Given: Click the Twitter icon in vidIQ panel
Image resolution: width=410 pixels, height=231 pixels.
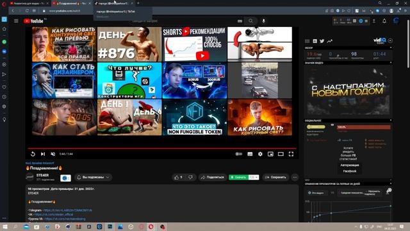Looking at the screenshot, I should [x=322, y=41].
